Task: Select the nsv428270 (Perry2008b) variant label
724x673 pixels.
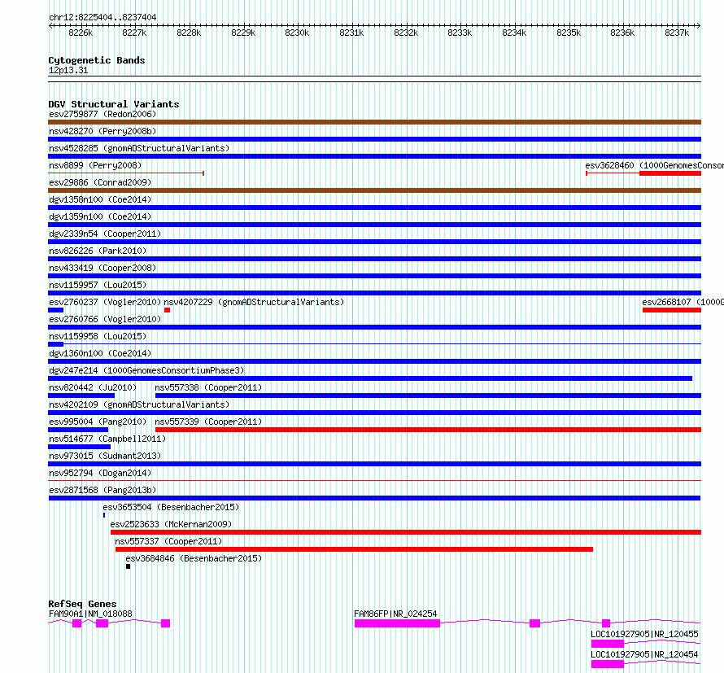Action: pyautogui.click(x=102, y=131)
